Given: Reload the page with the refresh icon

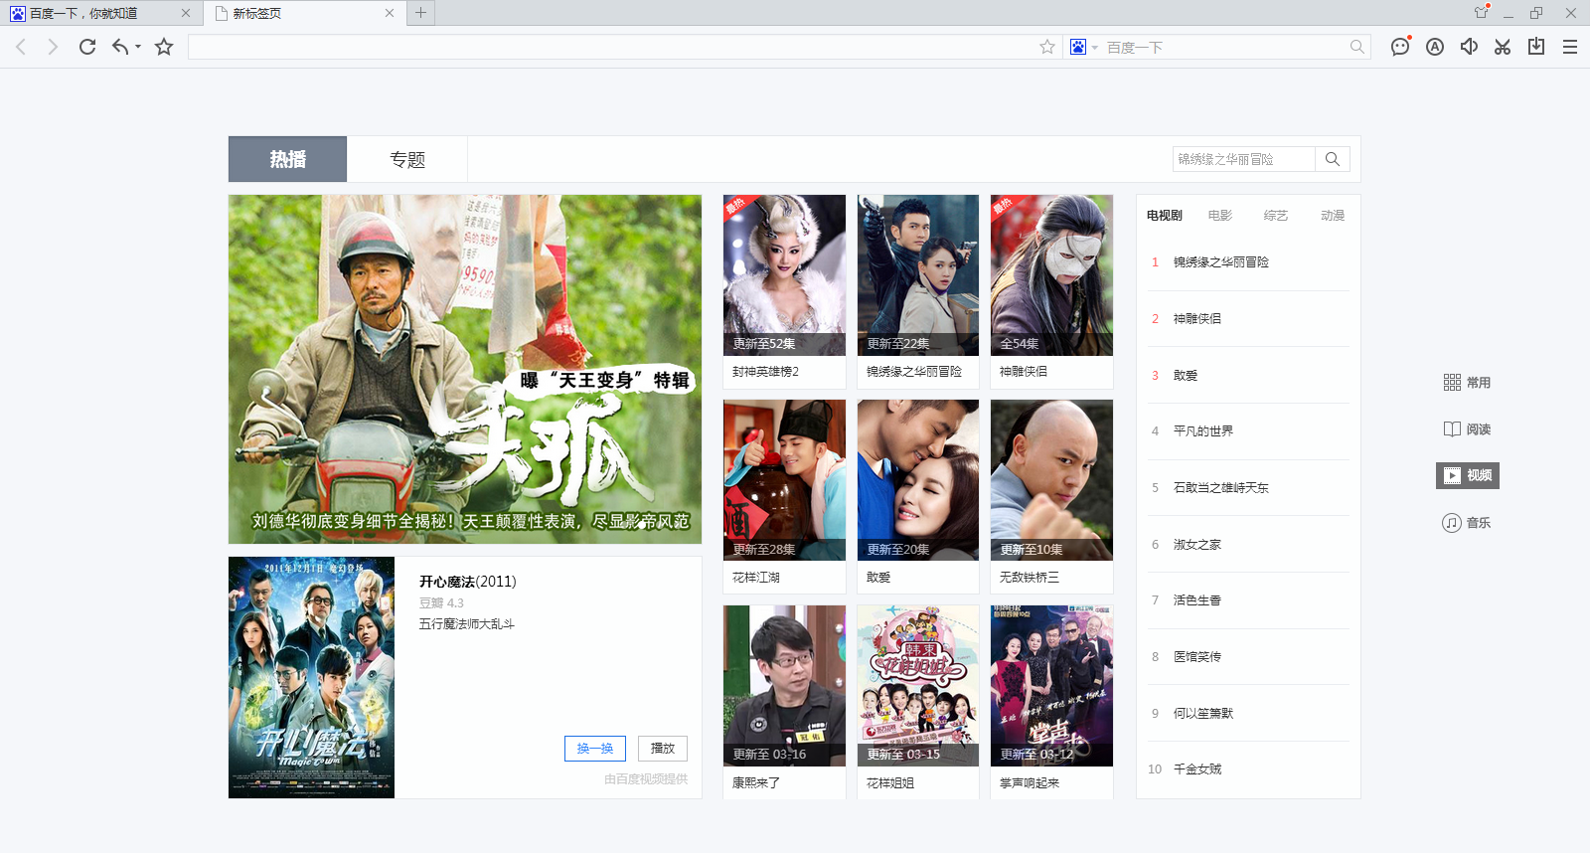Looking at the screenshot, I should click(x=87, y=47).
